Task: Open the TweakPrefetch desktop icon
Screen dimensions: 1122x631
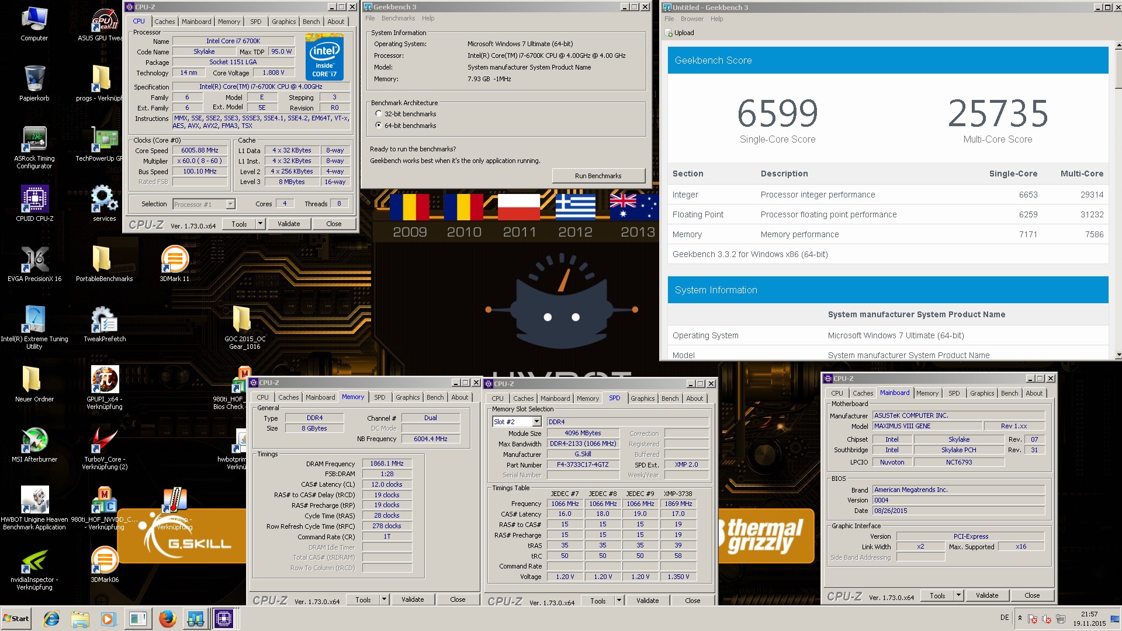Action: point(104,324)
